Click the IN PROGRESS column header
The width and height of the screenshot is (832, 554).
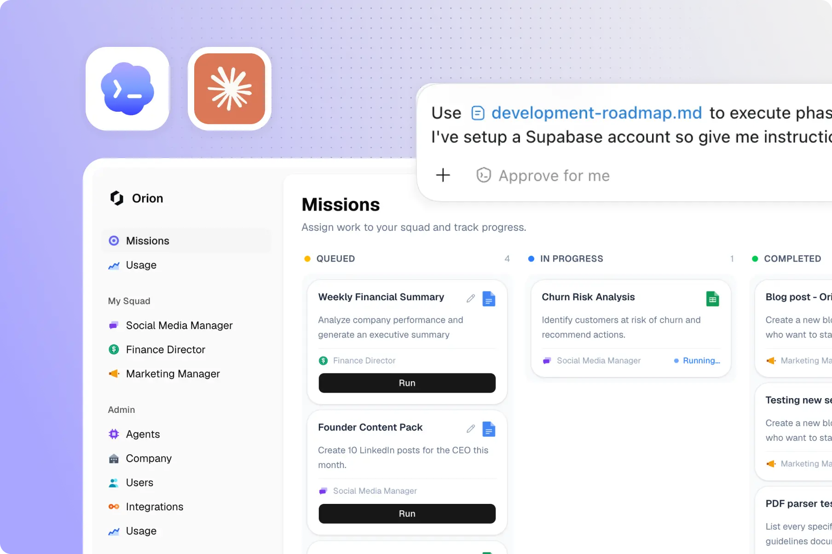tap(572, 259)
